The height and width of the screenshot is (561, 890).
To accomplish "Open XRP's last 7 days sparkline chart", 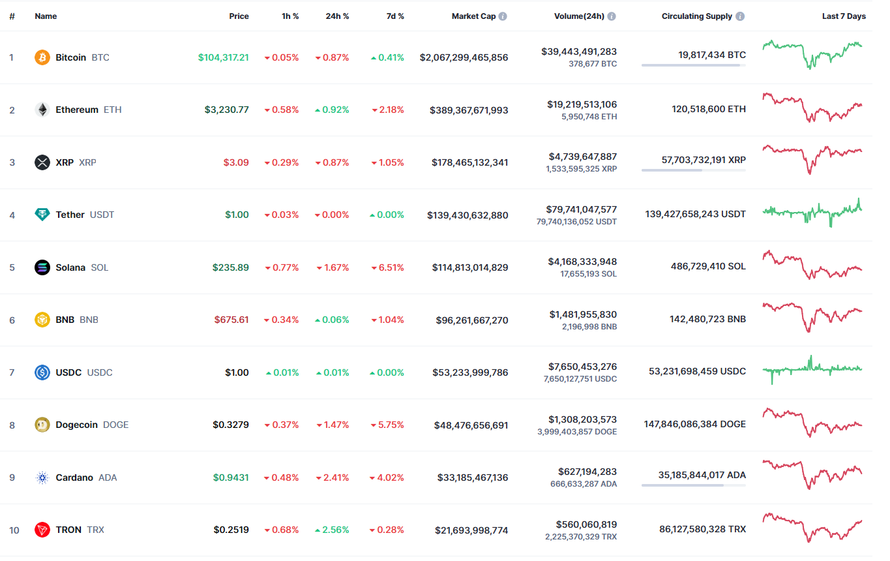I will (812, 160).
